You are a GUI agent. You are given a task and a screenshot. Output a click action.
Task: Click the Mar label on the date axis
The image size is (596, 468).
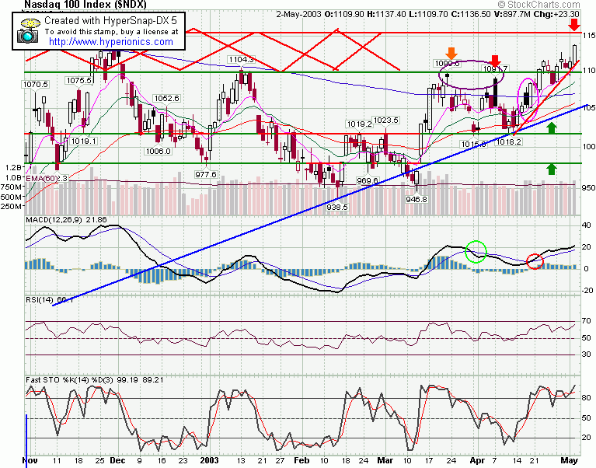(x=385, y=460)
